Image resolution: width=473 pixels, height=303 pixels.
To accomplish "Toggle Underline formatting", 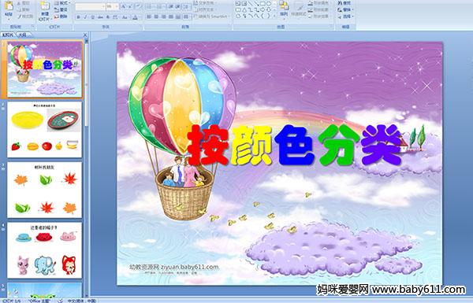I will coord(92,17).
